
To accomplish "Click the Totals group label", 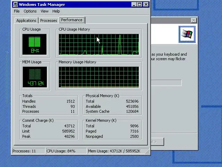I will coord(27,96).
